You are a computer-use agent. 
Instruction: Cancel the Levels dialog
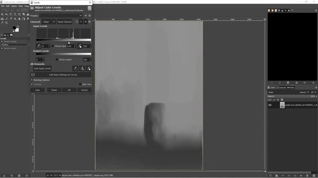click(84, 90)
